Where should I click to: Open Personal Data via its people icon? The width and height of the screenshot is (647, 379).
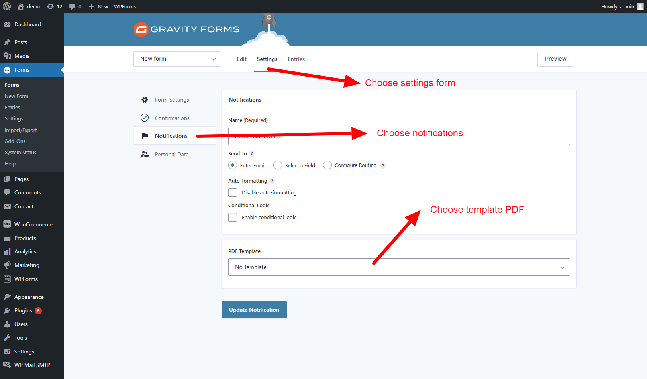click(144, 154)
